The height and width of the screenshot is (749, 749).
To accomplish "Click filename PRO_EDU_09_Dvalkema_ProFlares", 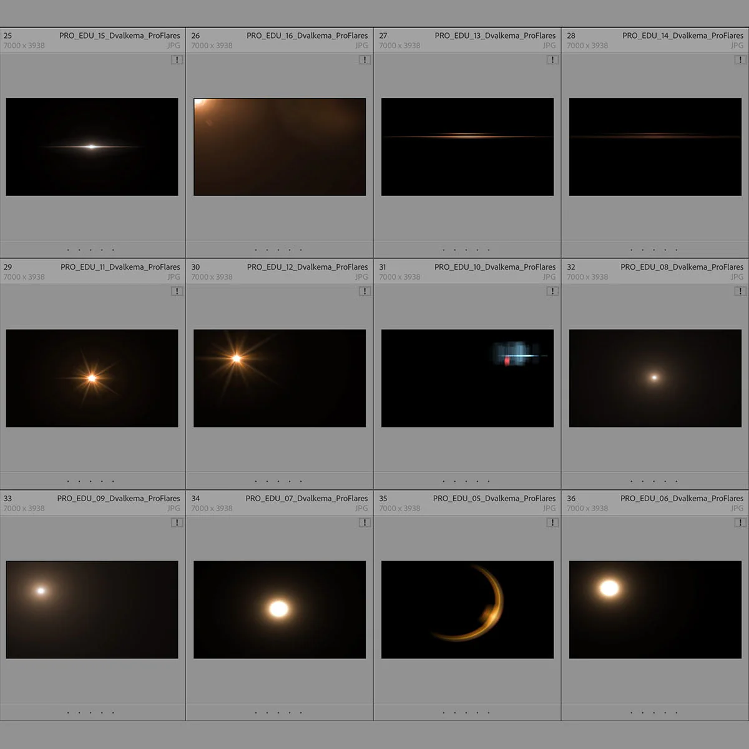I will pos(119,499).
